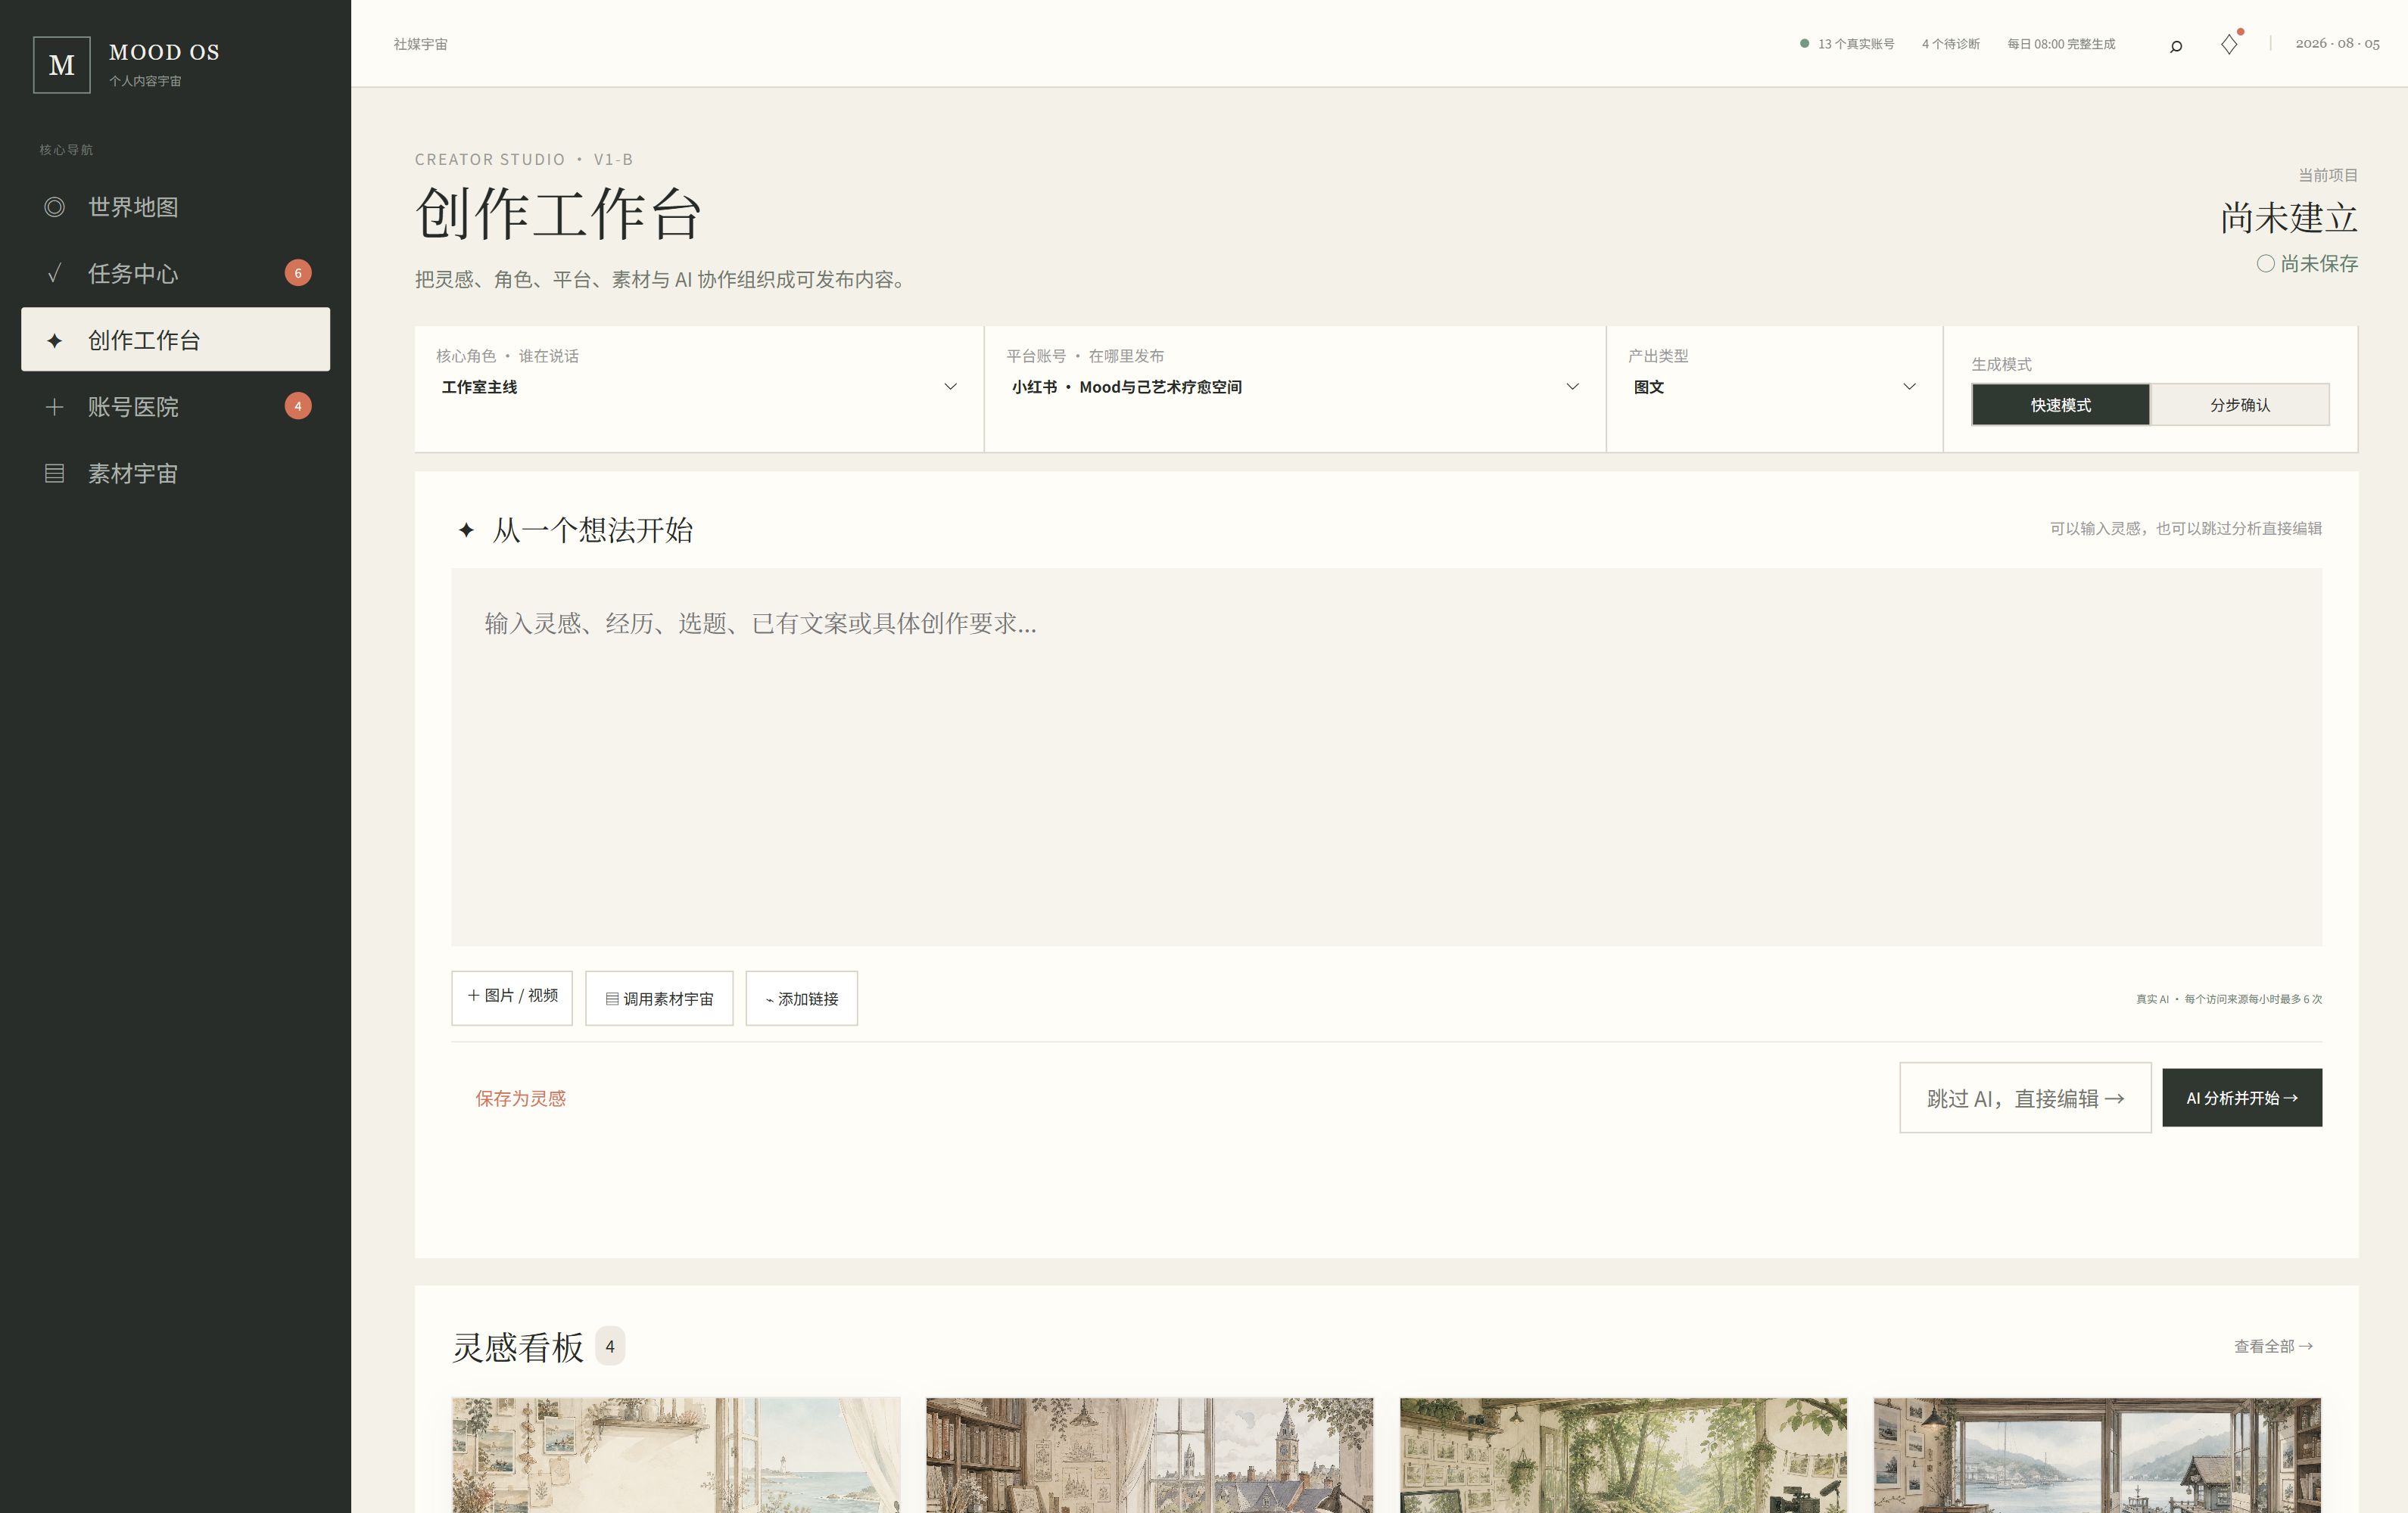Click the MOOD OS logo box
The height and width of the screenshot is (1513, 2408).
pyautogui.click(x=62, y=65)
